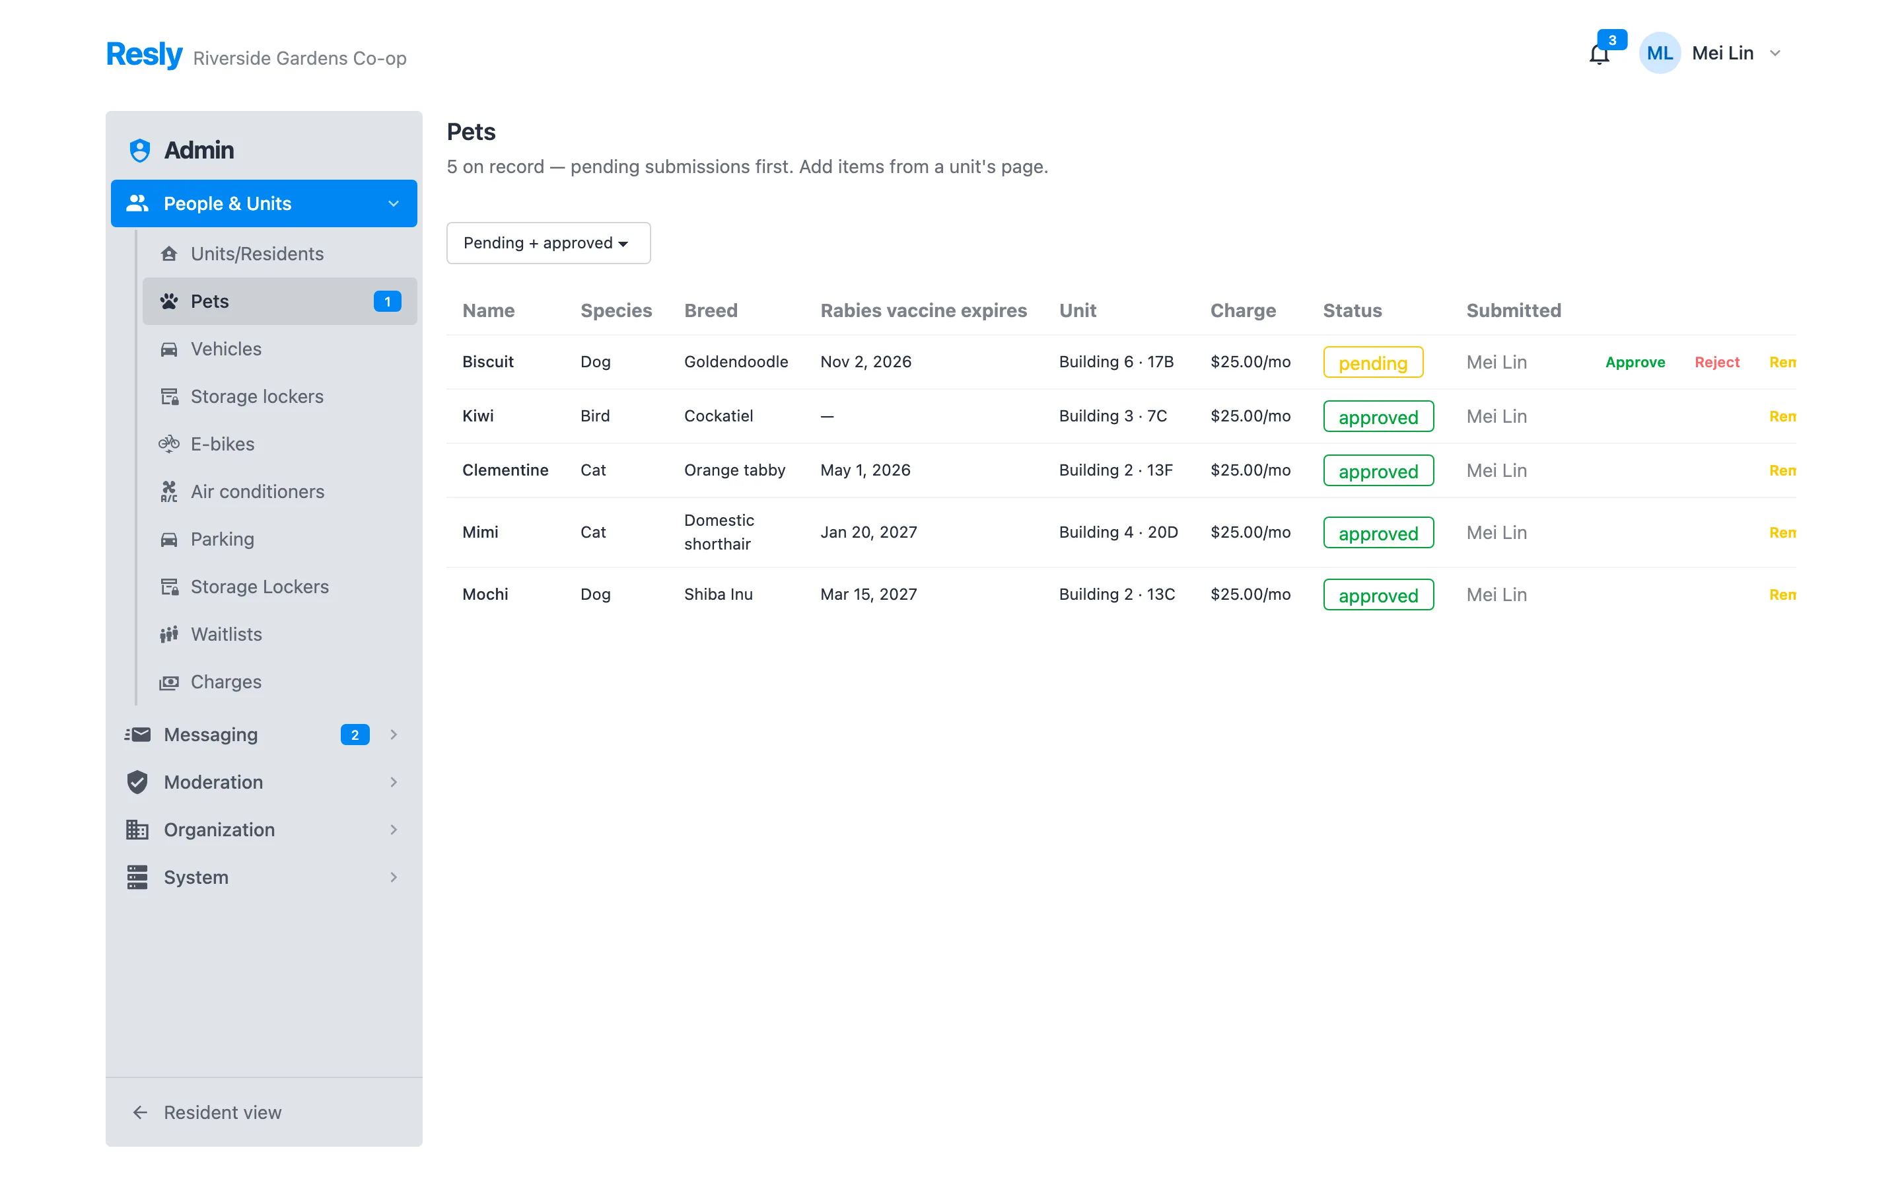Click Remove link in Kiwi row
Image resolution: width=1902 pixels, height=1189 pixels.
(x=1782, y=416)
